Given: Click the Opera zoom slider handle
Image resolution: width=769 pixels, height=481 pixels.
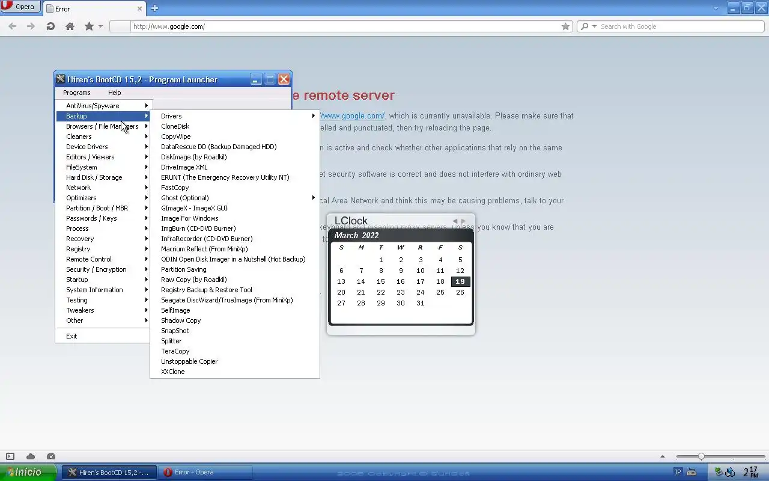Looking at the screenshot, I should click(x=701, y=456).
